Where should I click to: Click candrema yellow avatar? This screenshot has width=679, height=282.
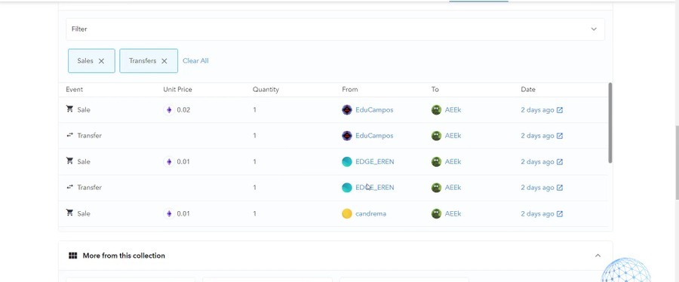pyautogui.click(x=347, y=213)
